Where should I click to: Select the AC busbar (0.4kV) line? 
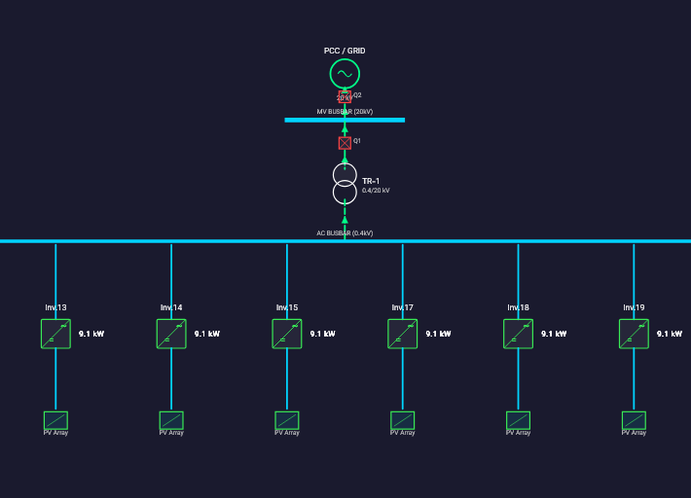[x=195, y=240]
